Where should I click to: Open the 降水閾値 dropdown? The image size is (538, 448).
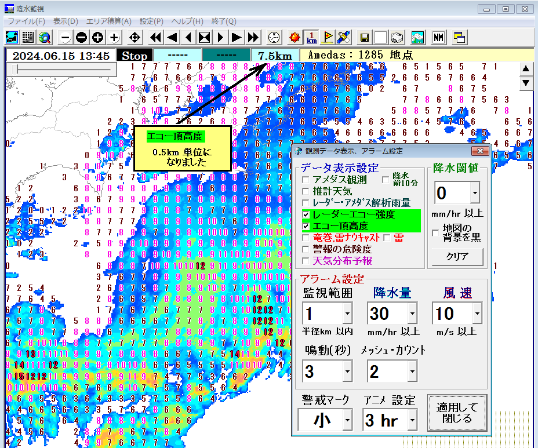pos(475,193)
